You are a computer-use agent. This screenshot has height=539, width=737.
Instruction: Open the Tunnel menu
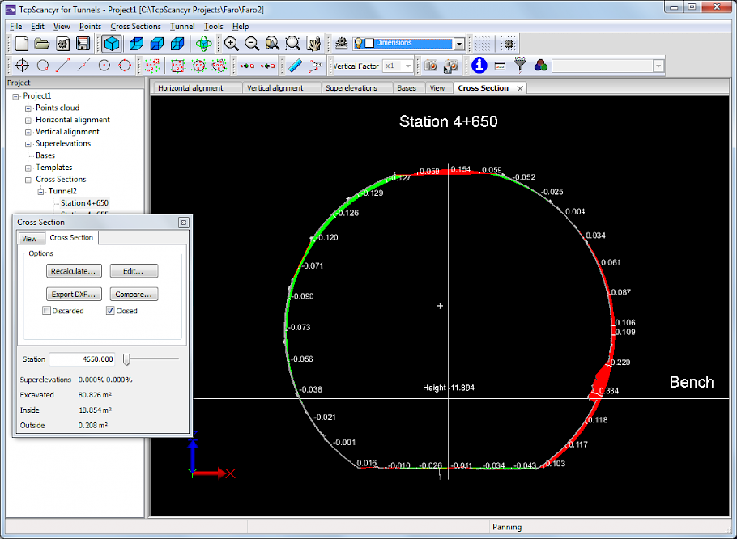[182, 26]
